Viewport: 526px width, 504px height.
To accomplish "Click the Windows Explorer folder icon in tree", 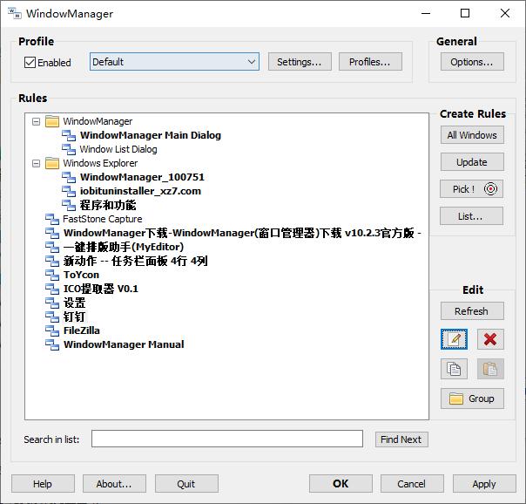I will click(x=52, y=163).
